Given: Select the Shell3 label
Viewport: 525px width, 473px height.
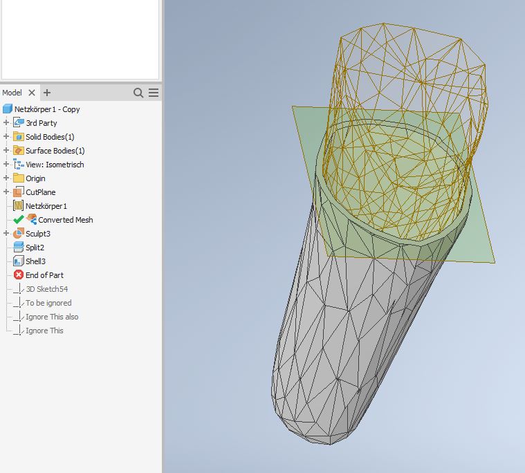Looking at the screenshot, I should (35, 261).
